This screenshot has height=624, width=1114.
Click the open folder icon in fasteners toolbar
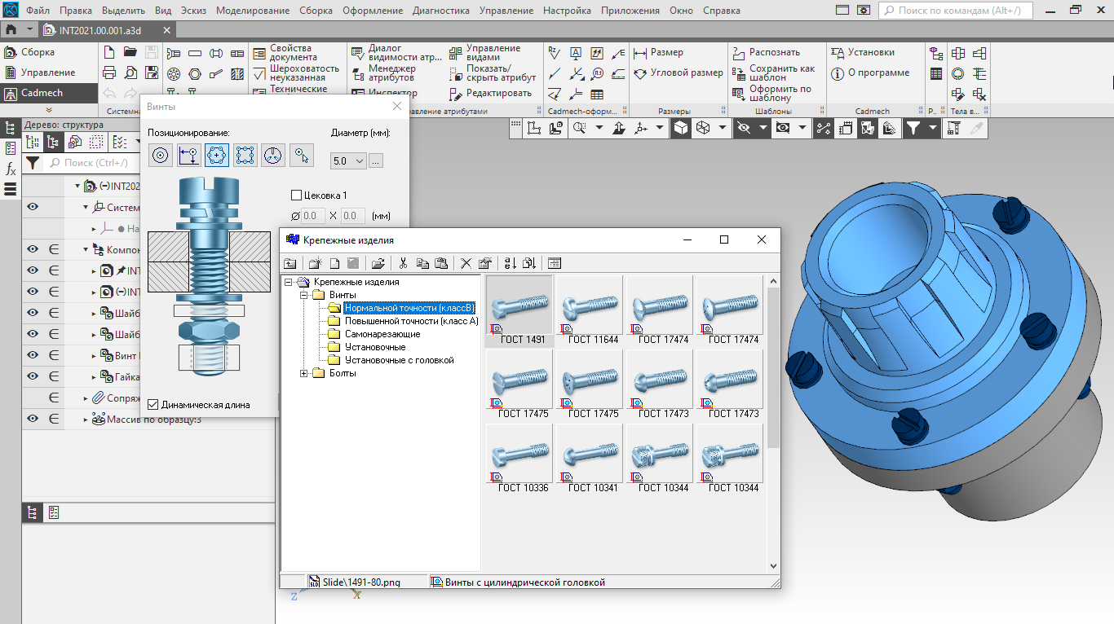click(x=378, y=263)
